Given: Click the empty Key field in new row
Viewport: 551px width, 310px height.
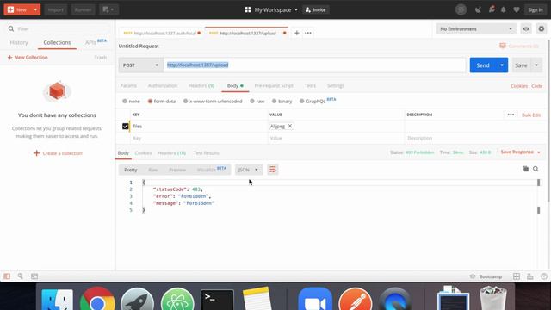Looking at the screenshot, I should (199, 138).
